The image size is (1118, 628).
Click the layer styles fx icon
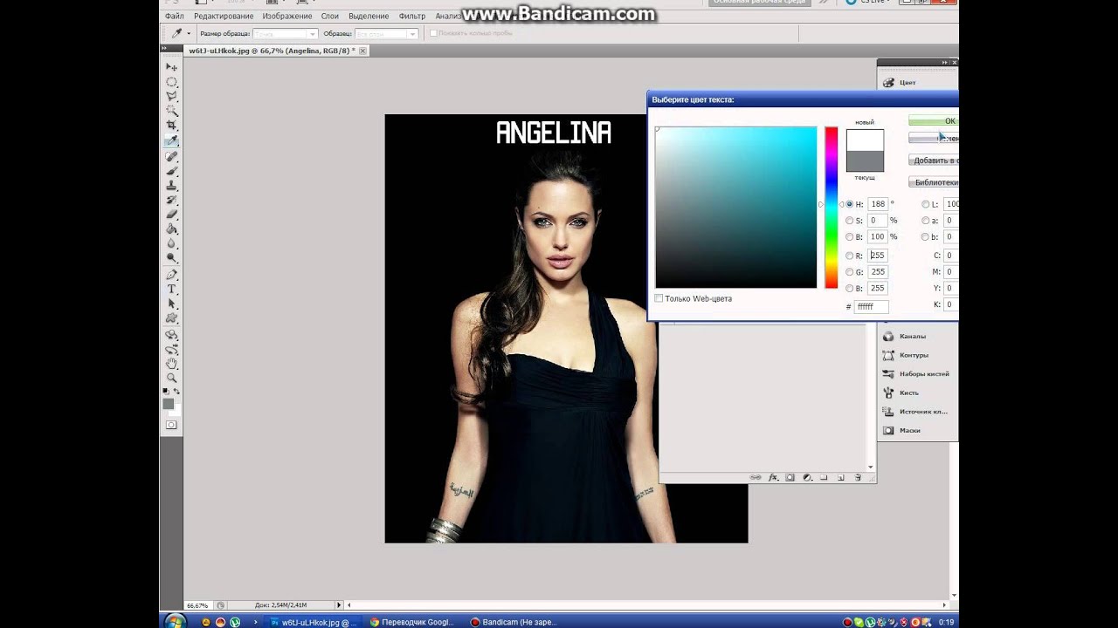click(x=773, y=478)
